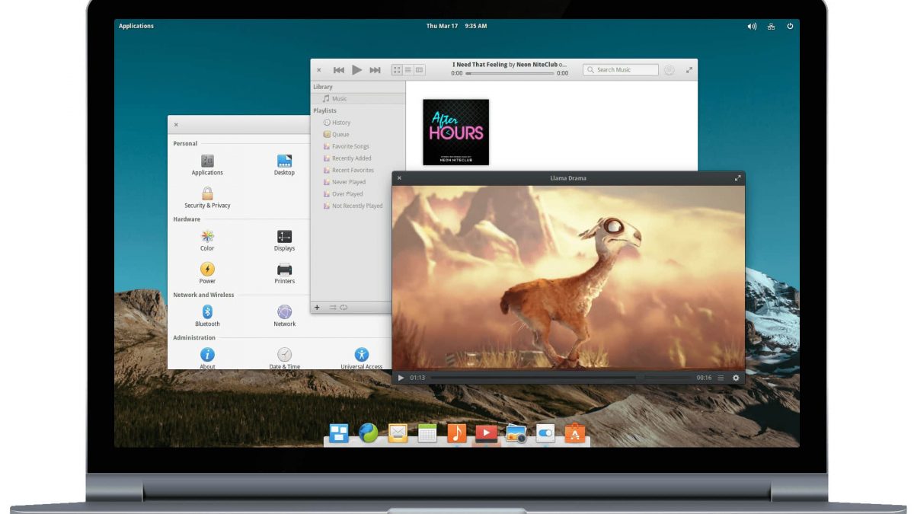This screenshot has width=914, height=514.
Task: Click the Music song progress bar
Action: 509,74
